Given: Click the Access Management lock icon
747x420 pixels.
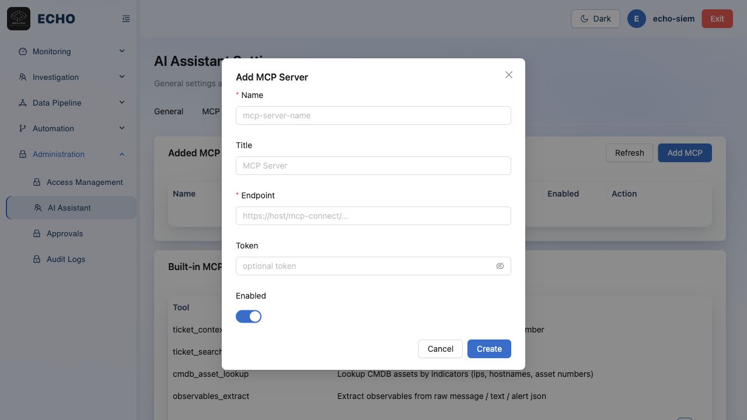Looking at the screenshot, I should tap(37, 182).
